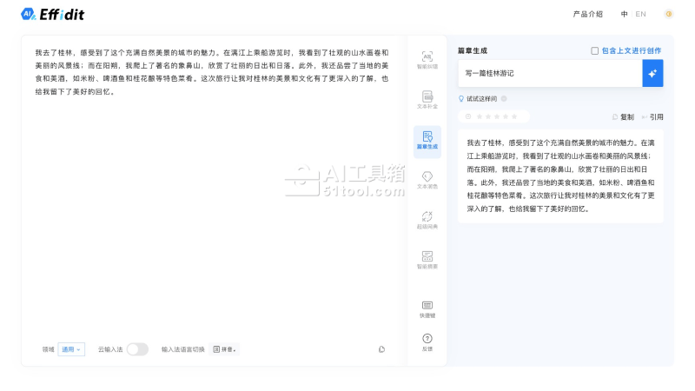Show the 快捷键 keyboard shortcuts
This screenshot has width=695, height=391.
(x=427, y=308)
